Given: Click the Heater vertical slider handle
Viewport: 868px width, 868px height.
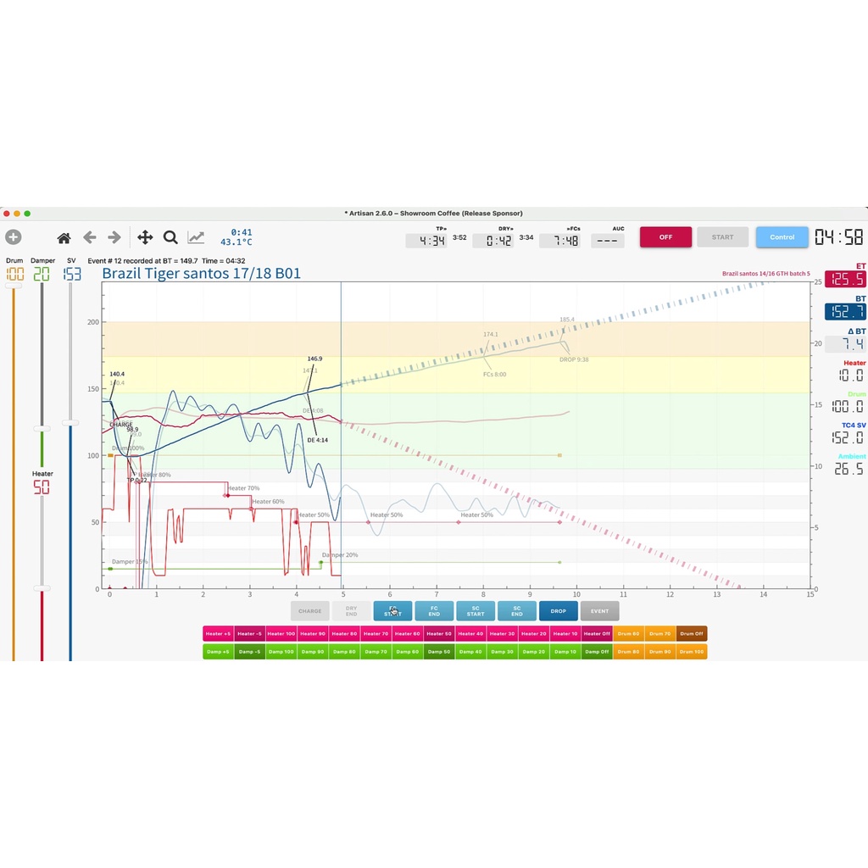Looking at the screenshot, I should coord(42,588).
